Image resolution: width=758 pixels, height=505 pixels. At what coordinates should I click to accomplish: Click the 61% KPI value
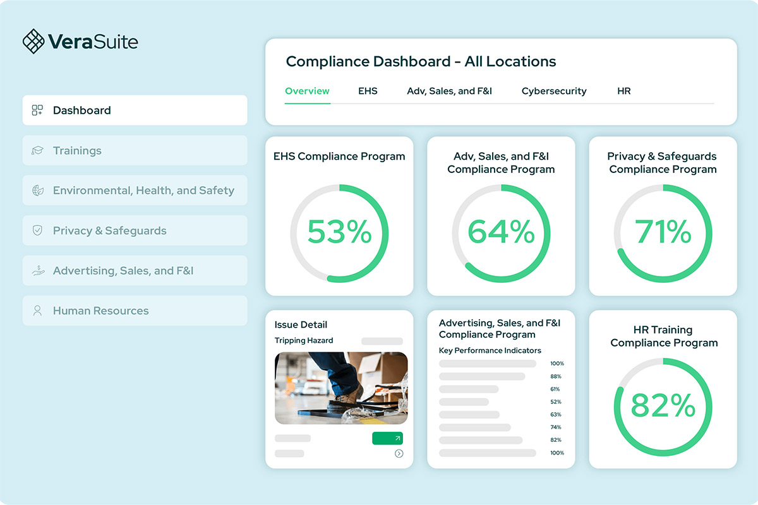[555, 389]
